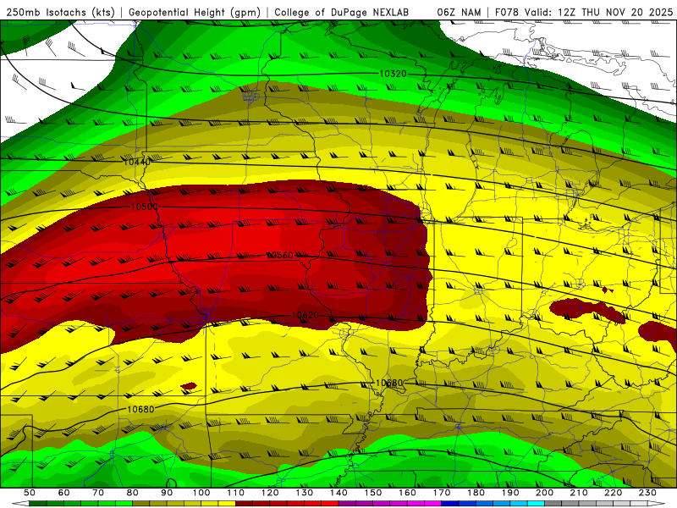This screenshot has height=508, width=677.
Task: Click the 190 value on the color scale
Action: [510, 493]
